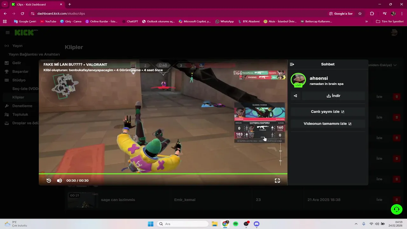
Task: Open the Stüdyo sidebar section
Action: pos(19,80)
